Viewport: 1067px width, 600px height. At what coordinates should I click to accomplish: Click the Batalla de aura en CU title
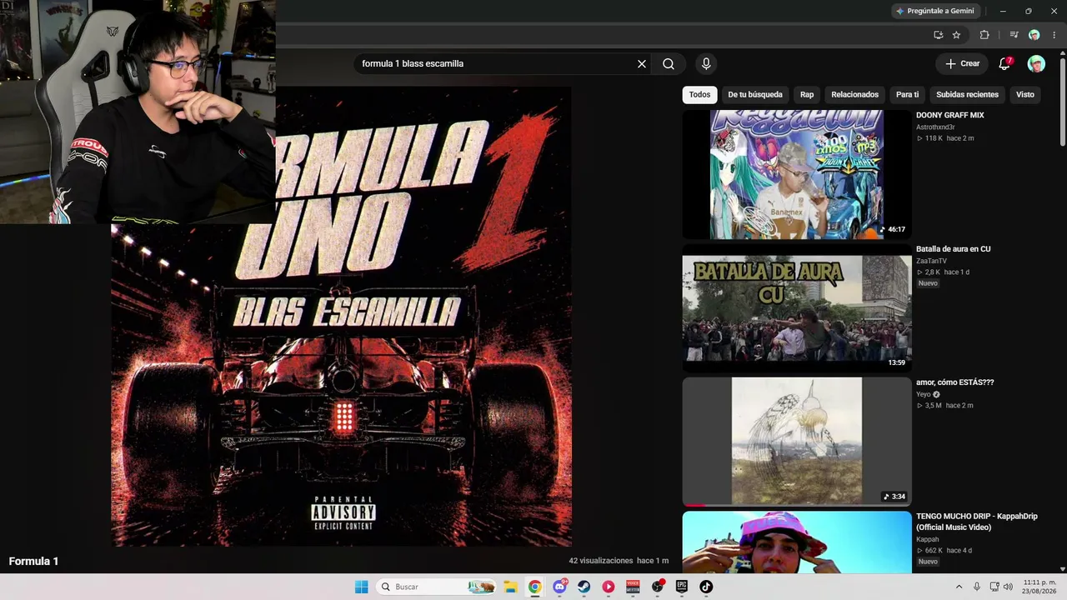point(954,249)
